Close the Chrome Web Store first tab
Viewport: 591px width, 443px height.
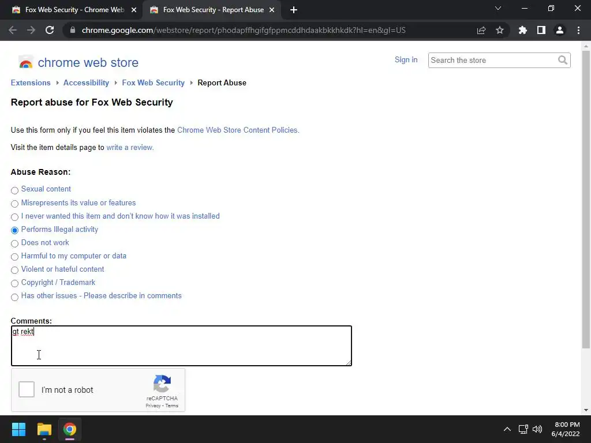click(x=134, y=10)
